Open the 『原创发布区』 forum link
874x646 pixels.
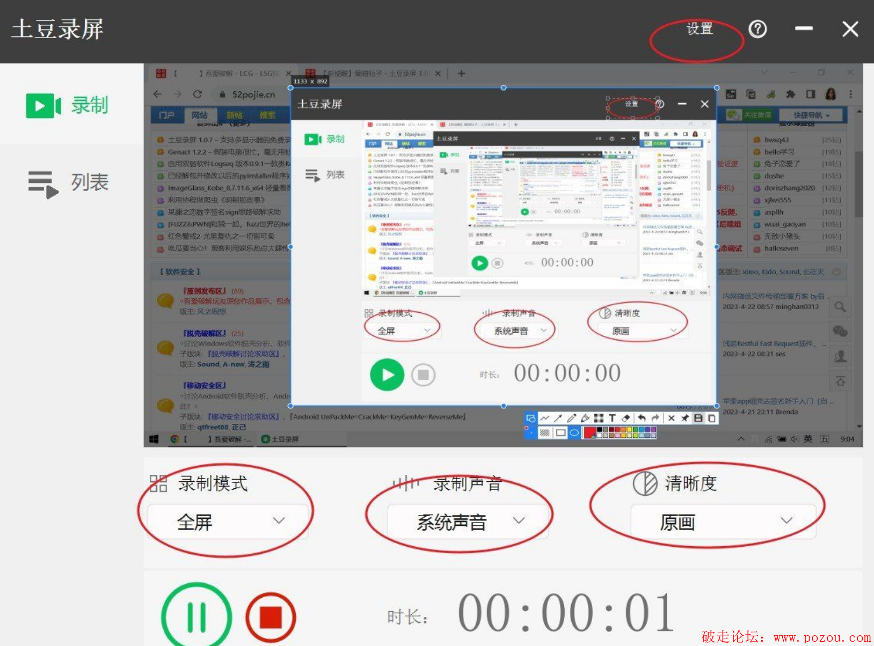(x=205, y=291)
